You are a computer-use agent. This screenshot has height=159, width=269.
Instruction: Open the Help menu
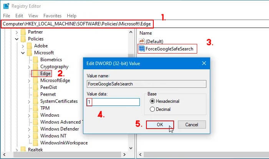click(x=71, y=16)
